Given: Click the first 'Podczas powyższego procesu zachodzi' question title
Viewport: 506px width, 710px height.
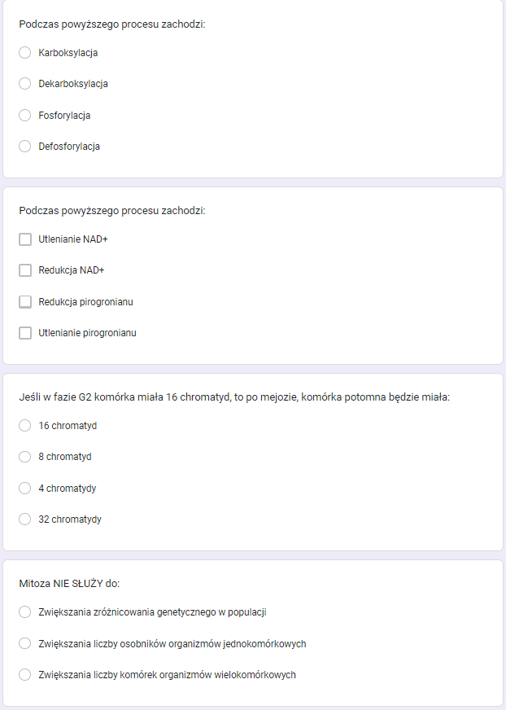Looking at the screenshot, I should (x=111, y=25).
